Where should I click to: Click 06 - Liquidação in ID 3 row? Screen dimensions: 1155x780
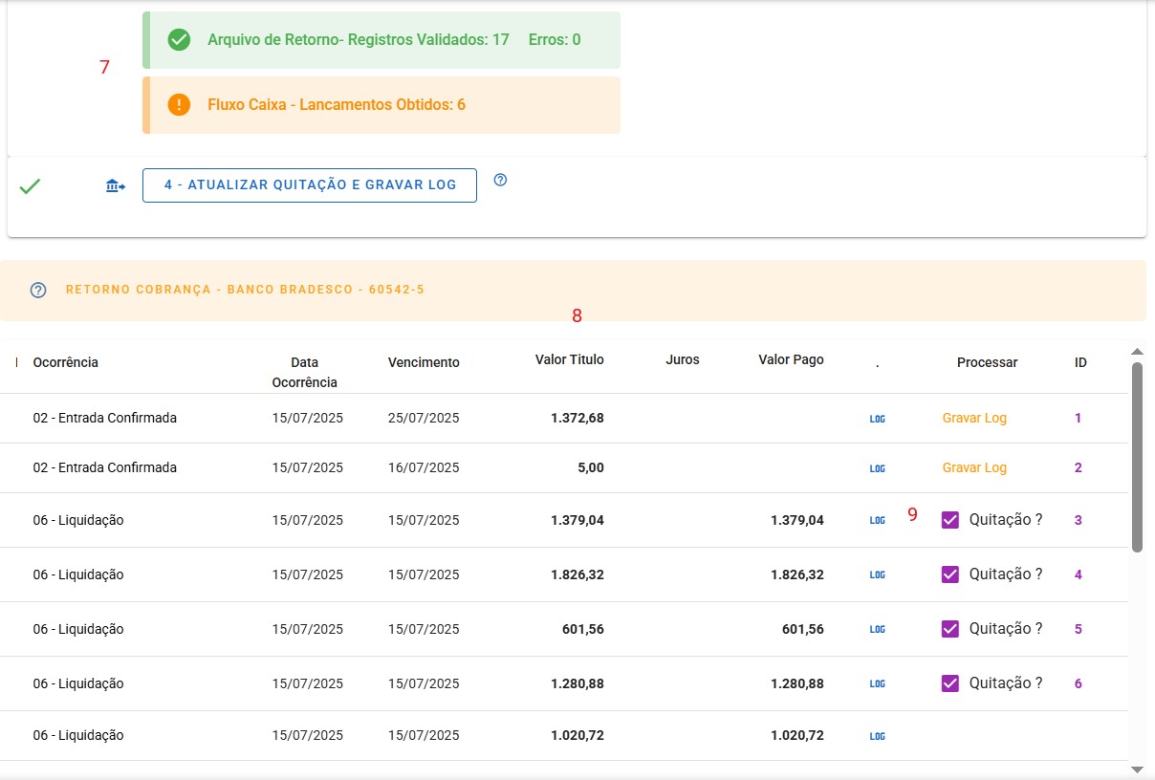click(x=78, y=520)
